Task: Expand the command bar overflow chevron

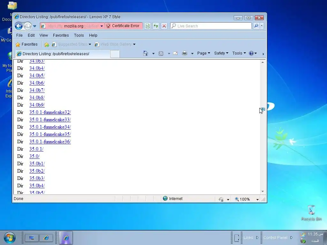Action: tap(263, 54)
